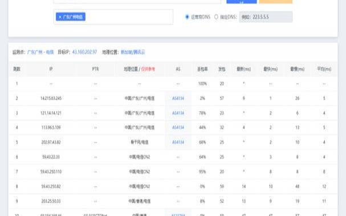Click slowest value 19 in hop 9
The width and height of the screenshot is (346, 216).
(x=297, y=201)
